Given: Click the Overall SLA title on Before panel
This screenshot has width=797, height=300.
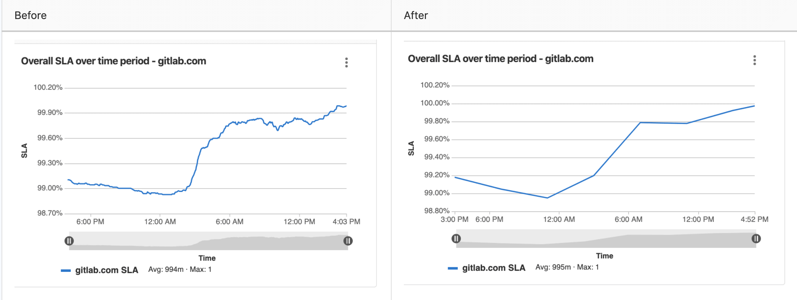Looking at the screenshot, I should point(114,61).
